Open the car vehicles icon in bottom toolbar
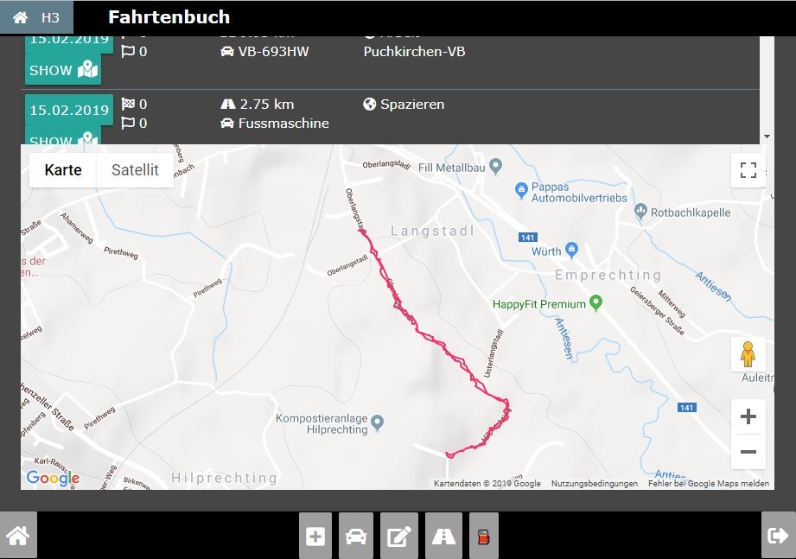The image size is (796, 559). click(x=356, y=536)
